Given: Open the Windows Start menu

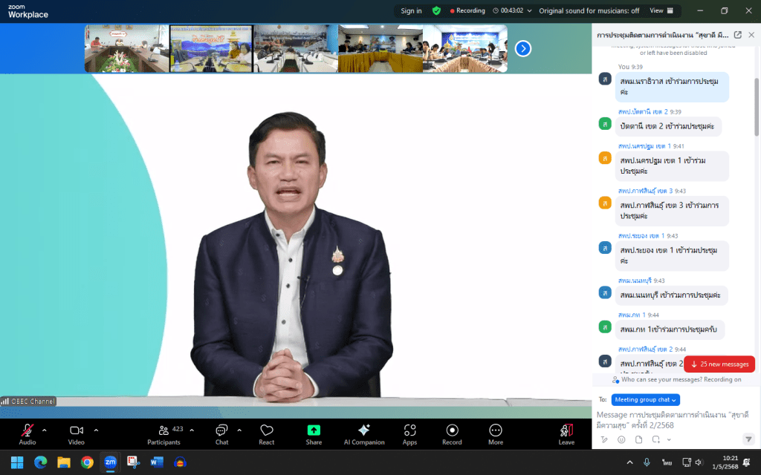Looking at the screenshot, I should coord(17,462).
